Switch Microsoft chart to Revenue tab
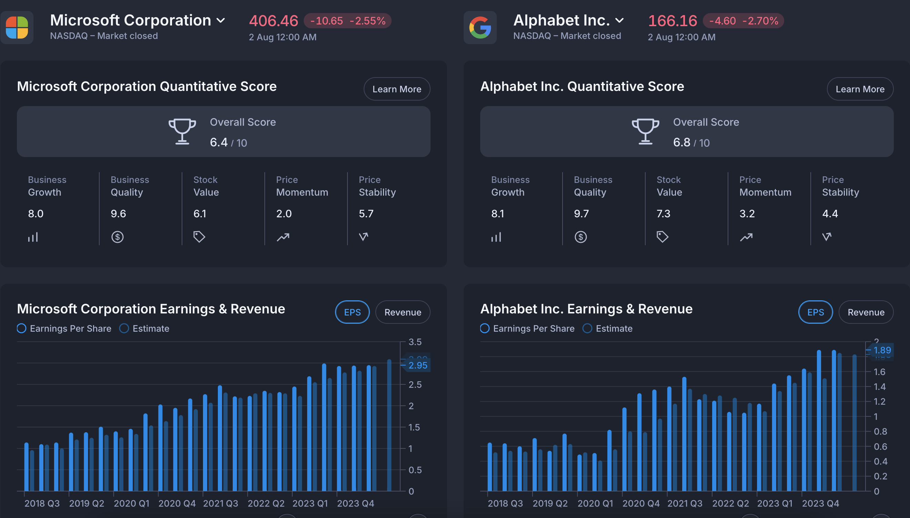The image size is (910, 518). click(403, 312)
